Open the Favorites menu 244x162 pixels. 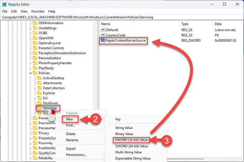coord(38,11)
